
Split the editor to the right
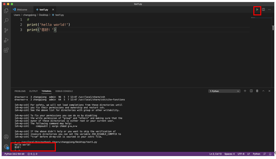tap(263, 10)
